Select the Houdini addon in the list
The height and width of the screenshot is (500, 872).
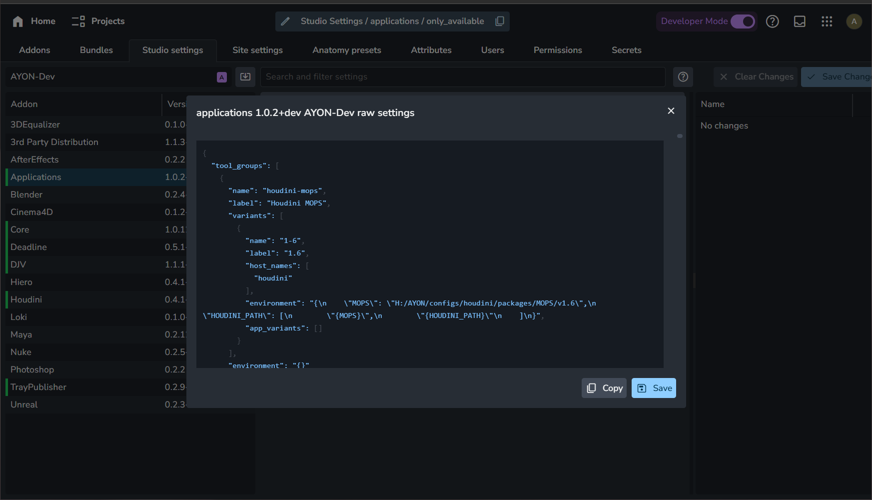point(26,299)
